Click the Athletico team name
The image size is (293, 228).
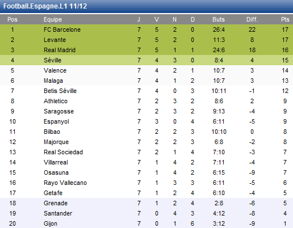[x=56, y=101]
